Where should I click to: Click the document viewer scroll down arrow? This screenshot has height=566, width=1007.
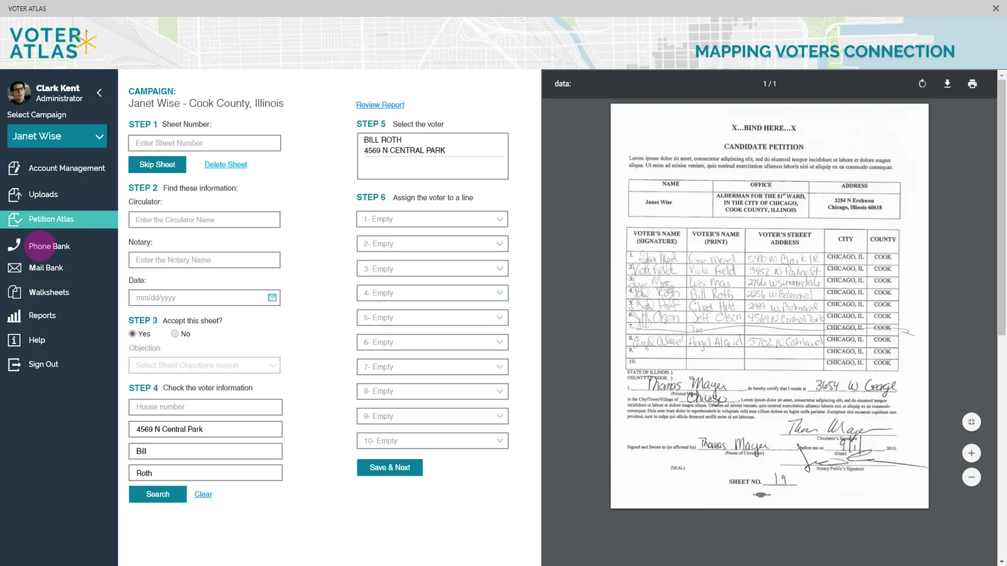(x=1001, y=561)
